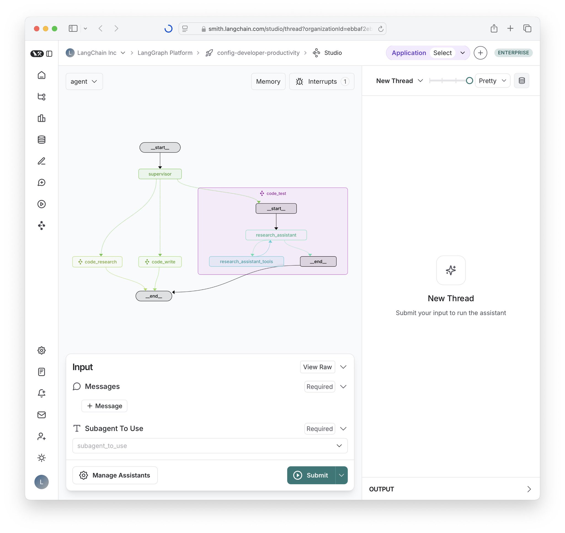565x533 pixels.
Task: Open the play-circle playground icon in the sidebar
Action: (x=41, y=204)
